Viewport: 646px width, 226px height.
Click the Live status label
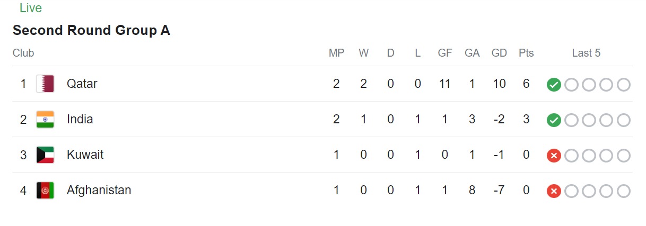coord(31,8)
